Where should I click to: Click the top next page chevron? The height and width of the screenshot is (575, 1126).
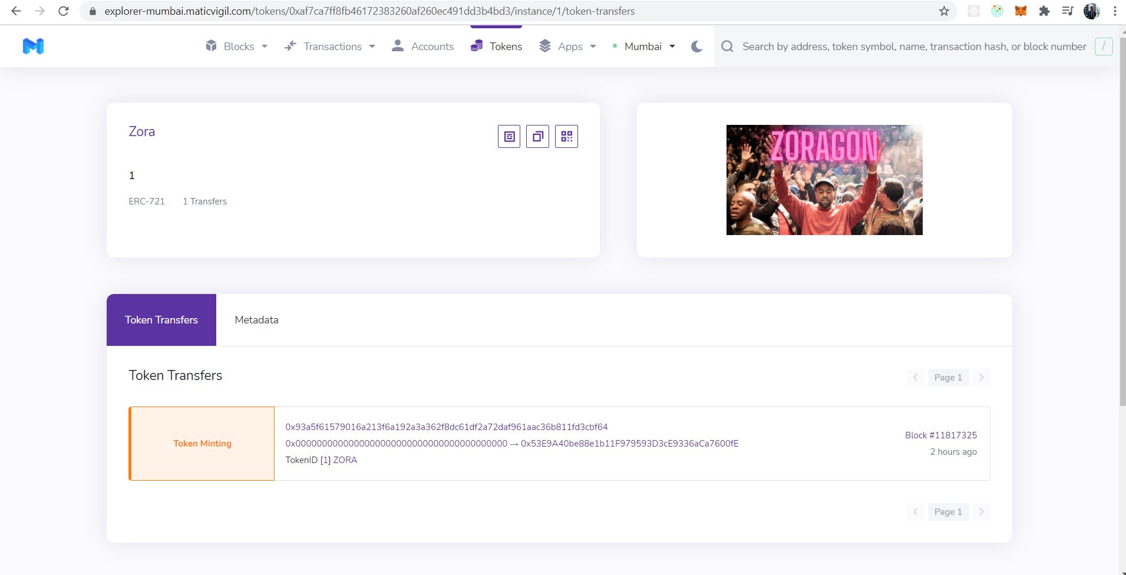(981, 378)
